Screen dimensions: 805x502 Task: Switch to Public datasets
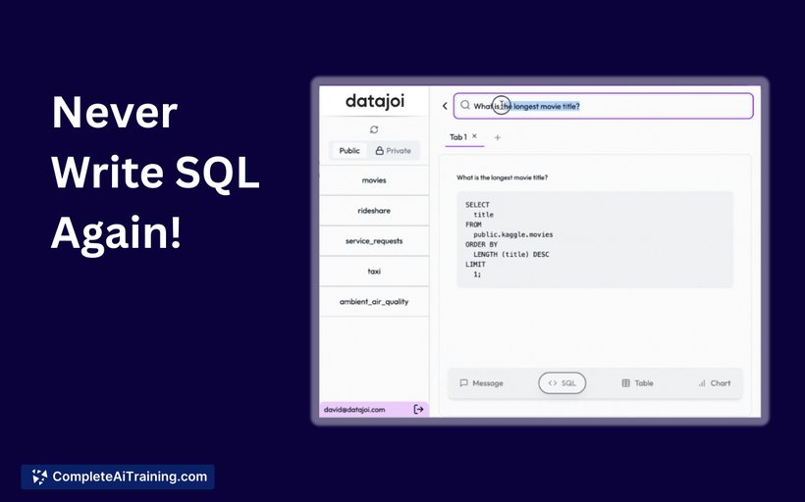click(349, 151)
